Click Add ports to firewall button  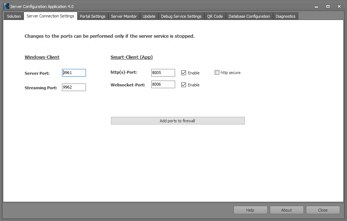point(178,121)
